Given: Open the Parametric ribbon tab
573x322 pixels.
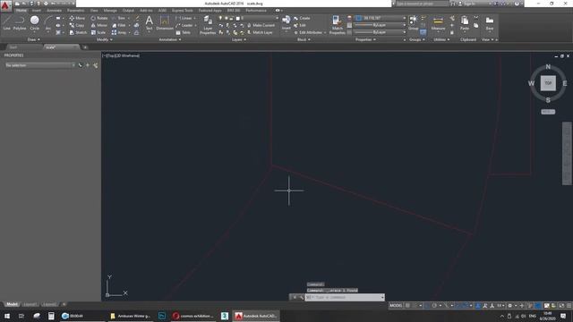Looking at the screenshot, I should click(75, 11).
